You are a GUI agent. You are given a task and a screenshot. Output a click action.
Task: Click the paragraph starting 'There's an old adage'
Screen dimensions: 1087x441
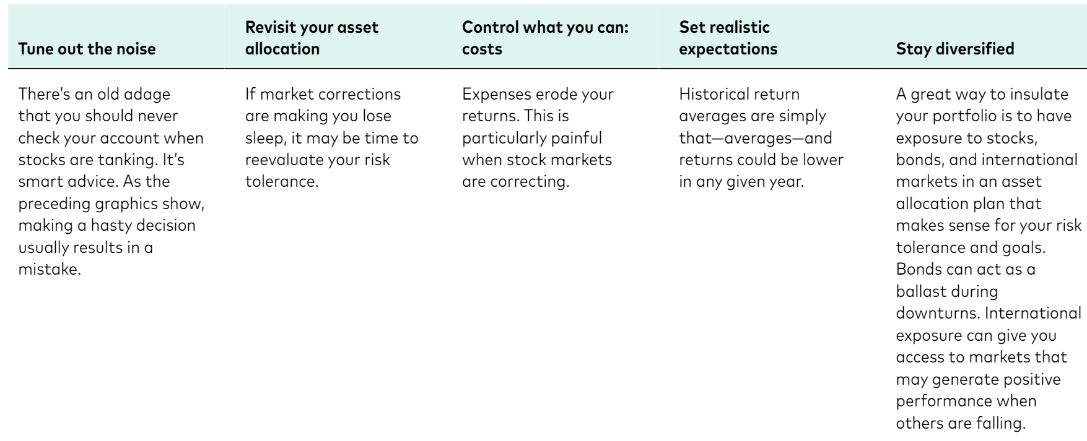111,182
